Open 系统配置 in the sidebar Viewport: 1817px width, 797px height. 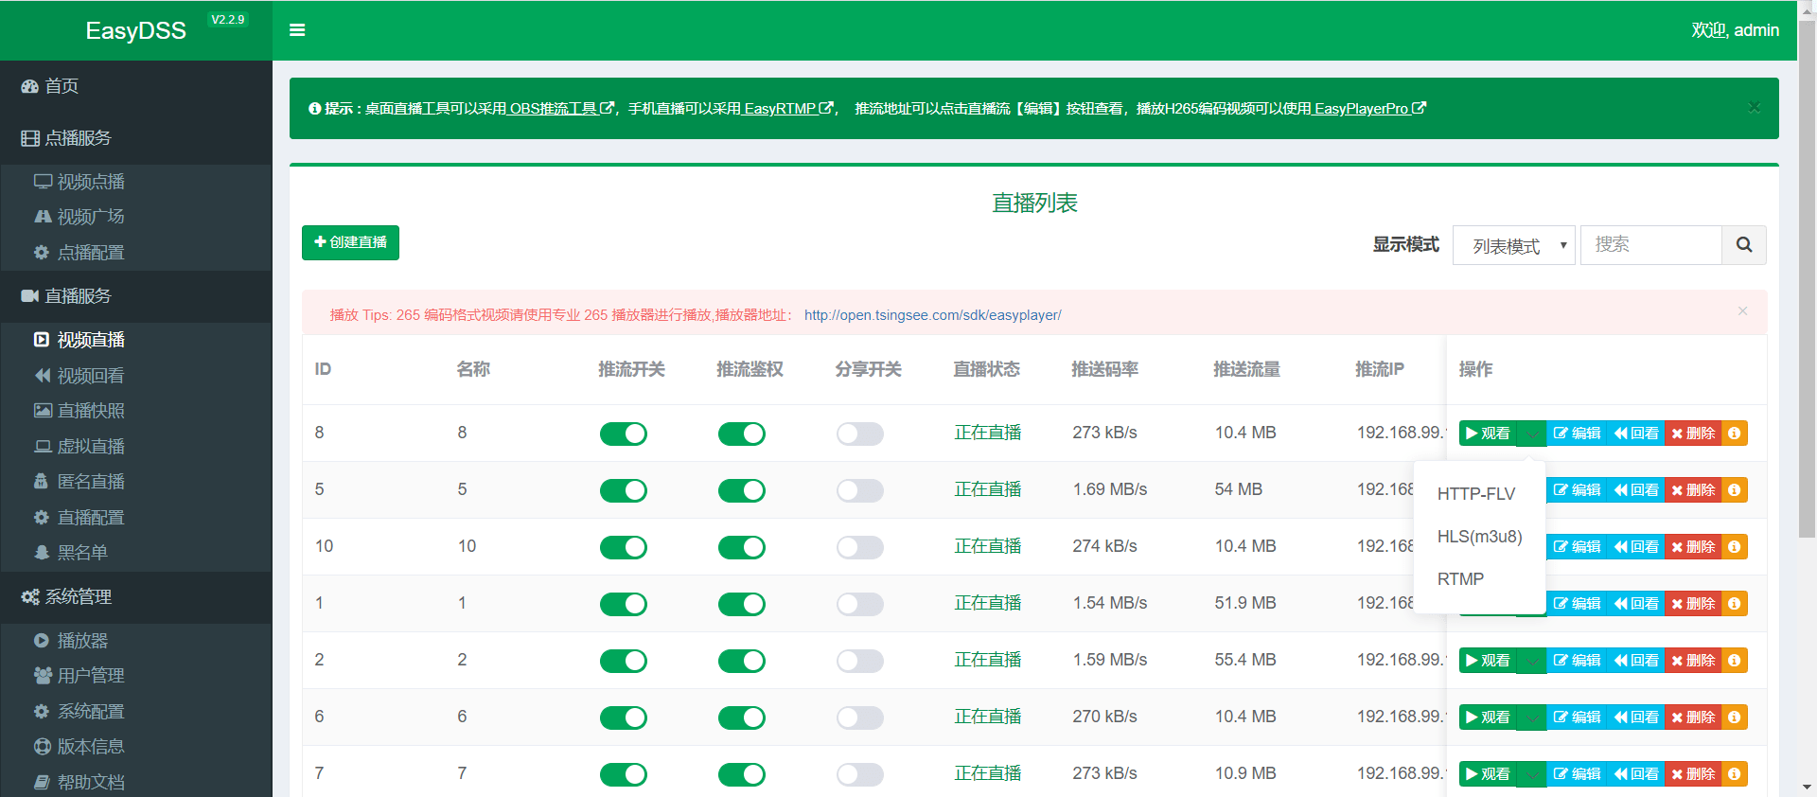click(x=91, y=712)
